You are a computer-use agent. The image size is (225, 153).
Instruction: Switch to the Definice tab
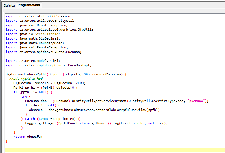[x=9, y=5]
